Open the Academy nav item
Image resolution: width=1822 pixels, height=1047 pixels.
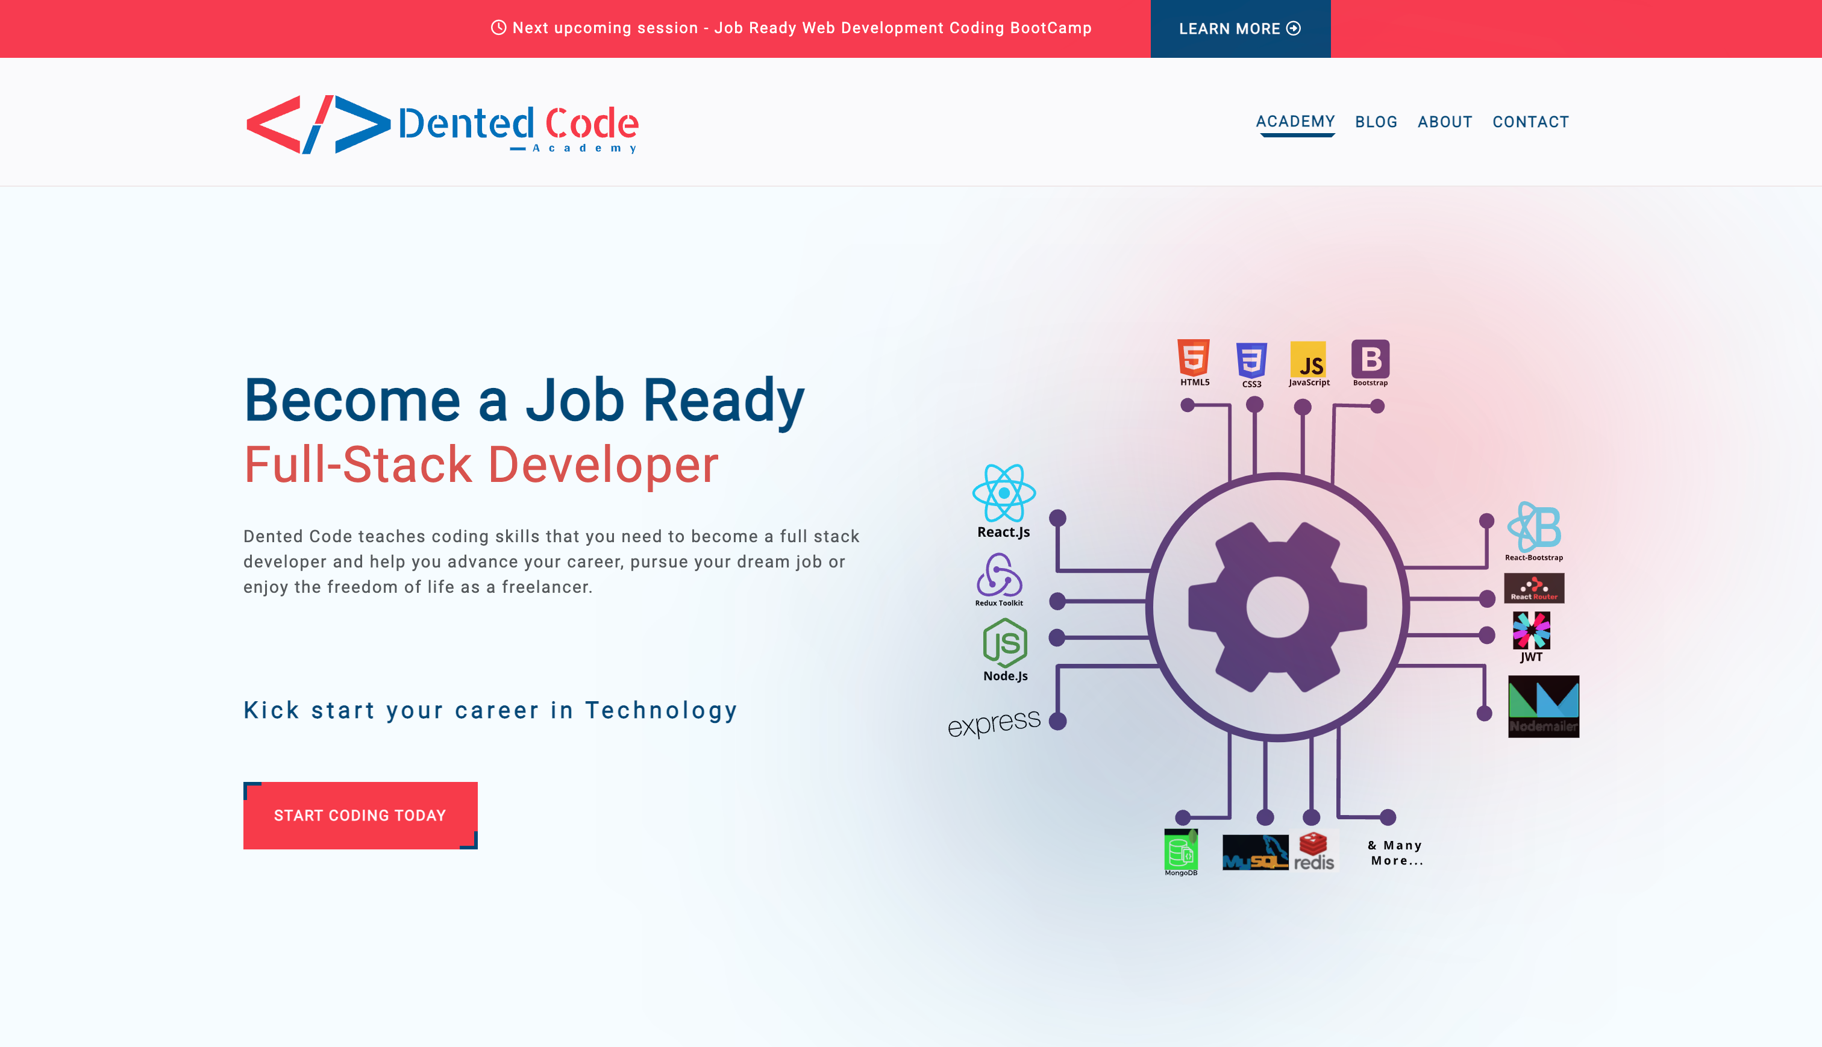click(1295, 122)
